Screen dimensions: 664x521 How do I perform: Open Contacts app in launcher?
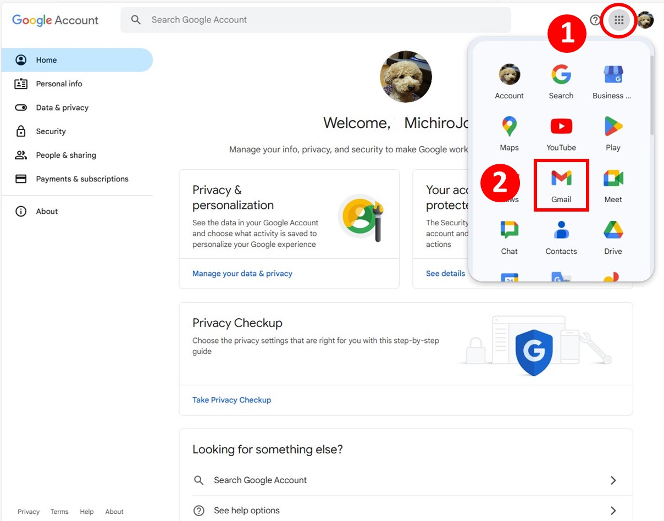(561, 238)
